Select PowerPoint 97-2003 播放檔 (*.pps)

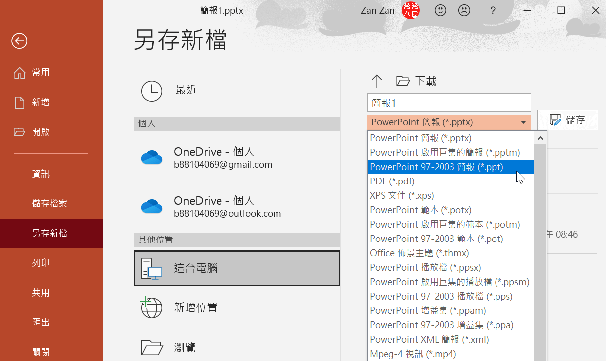pos(450,297)
